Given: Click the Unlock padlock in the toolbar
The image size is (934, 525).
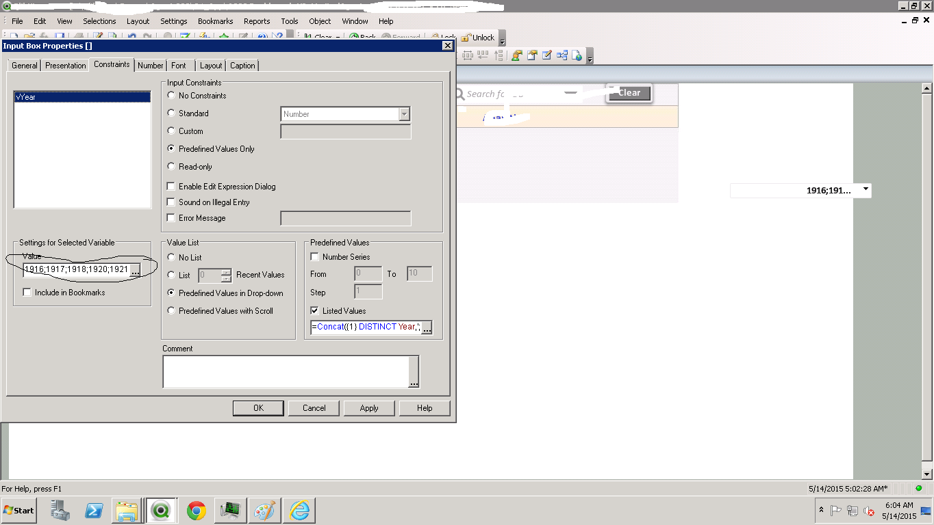Looking at the screenshot, I should [466, 38].
